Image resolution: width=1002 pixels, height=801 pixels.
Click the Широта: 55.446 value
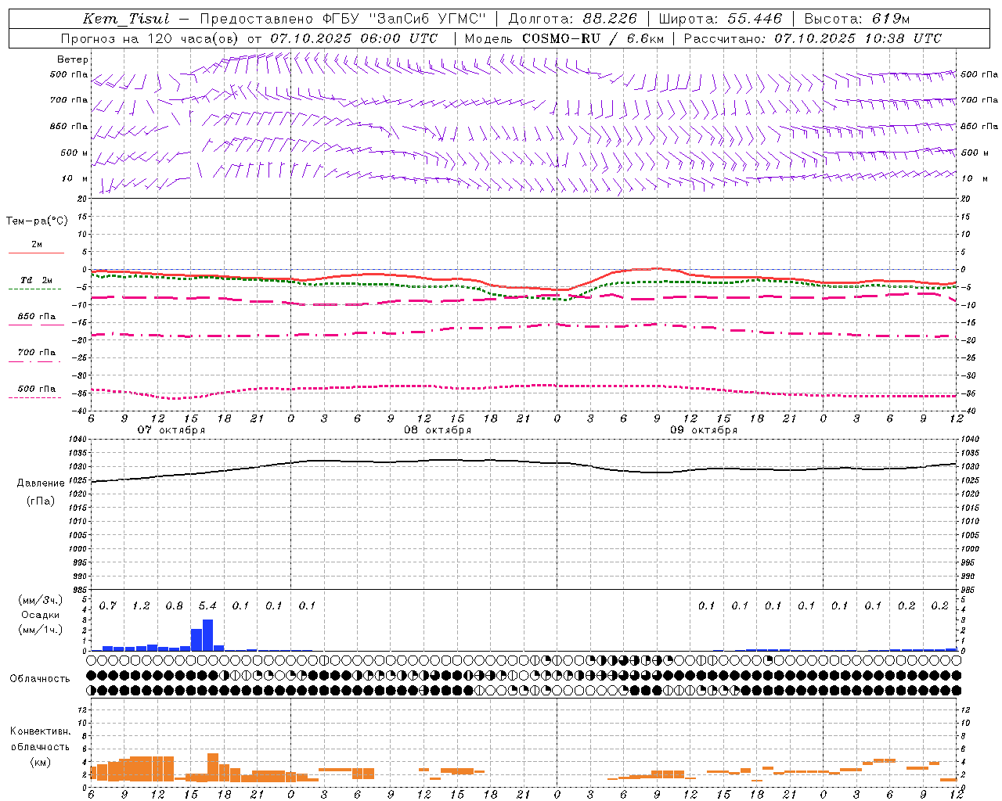720,19
